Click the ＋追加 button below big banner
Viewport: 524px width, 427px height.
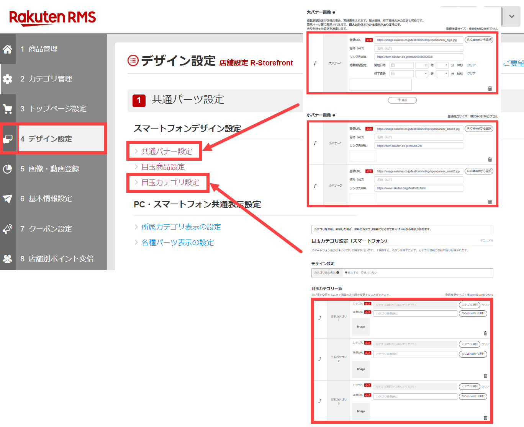(402, 100)
